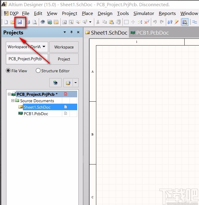Click the colored-grid zoom filter icon

[x=85, y=22]
